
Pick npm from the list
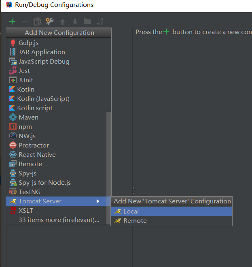point(56,127)
